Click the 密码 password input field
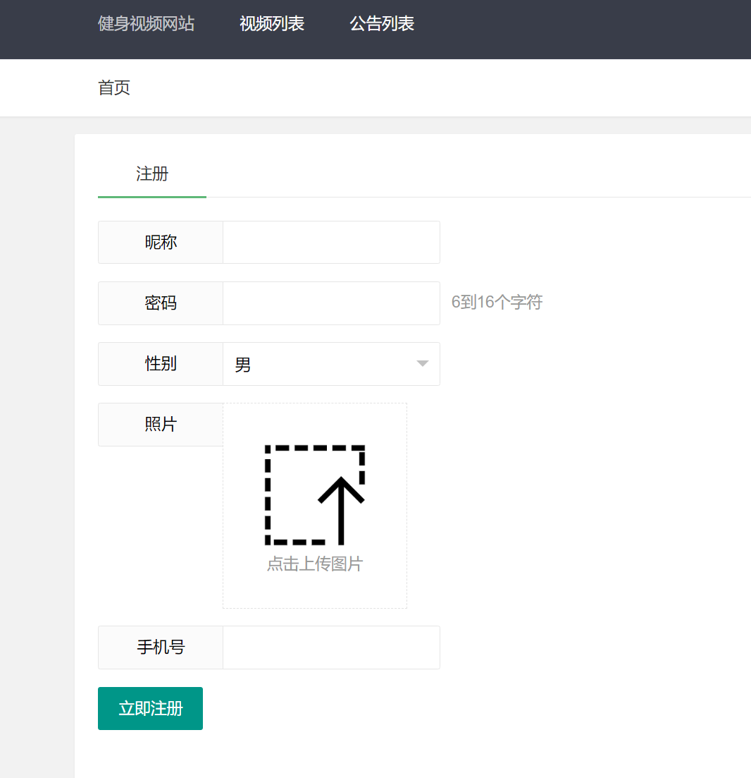 point(331,303)
